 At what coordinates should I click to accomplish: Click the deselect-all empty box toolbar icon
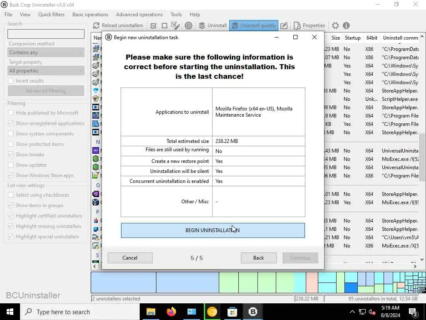[164, 25]
